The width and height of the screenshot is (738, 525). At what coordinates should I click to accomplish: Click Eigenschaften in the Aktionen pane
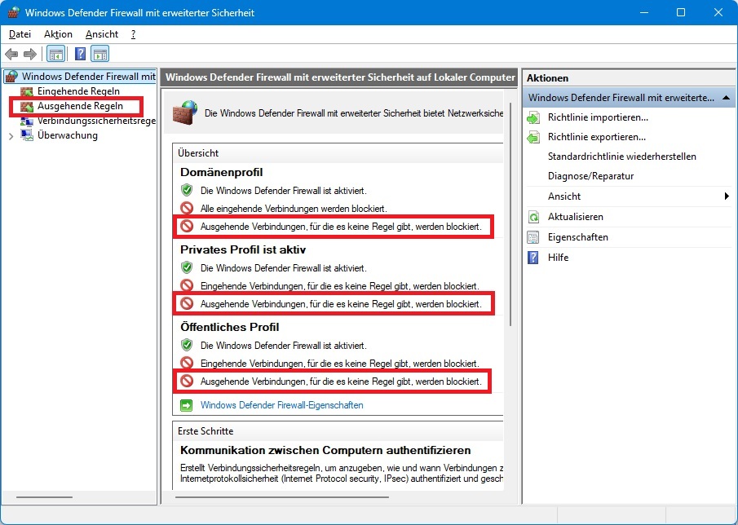coord(577,237)
